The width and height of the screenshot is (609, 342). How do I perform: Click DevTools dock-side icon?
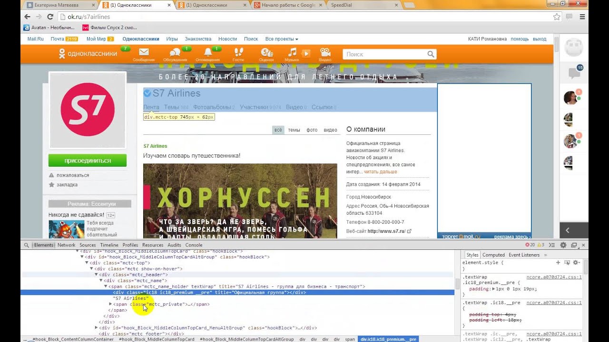coord(574,245)
